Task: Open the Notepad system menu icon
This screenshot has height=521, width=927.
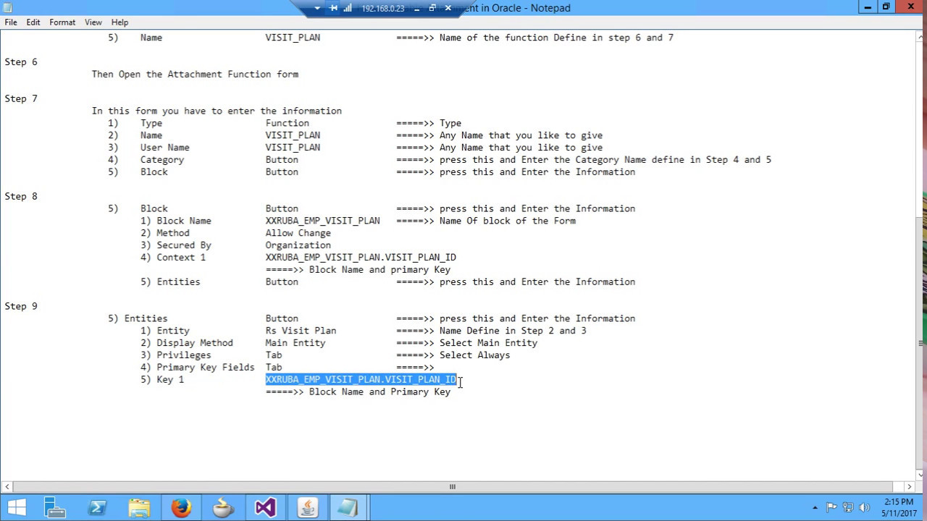Action: 7,7
